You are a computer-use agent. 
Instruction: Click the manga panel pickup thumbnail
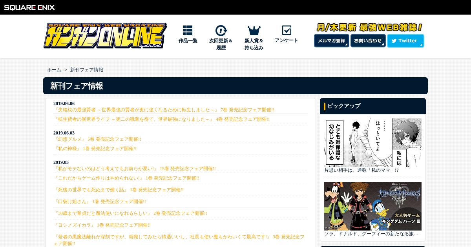click(x=373, y=143)
